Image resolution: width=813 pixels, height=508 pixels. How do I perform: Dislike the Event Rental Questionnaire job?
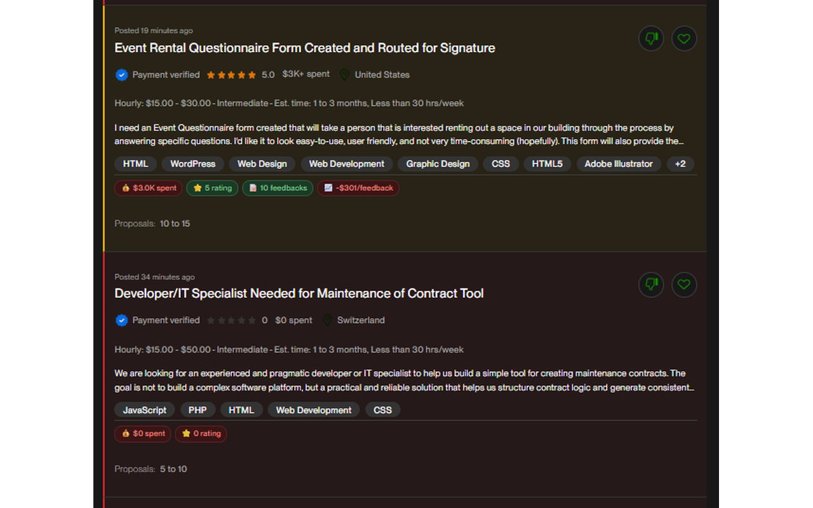tap(651, 39)
